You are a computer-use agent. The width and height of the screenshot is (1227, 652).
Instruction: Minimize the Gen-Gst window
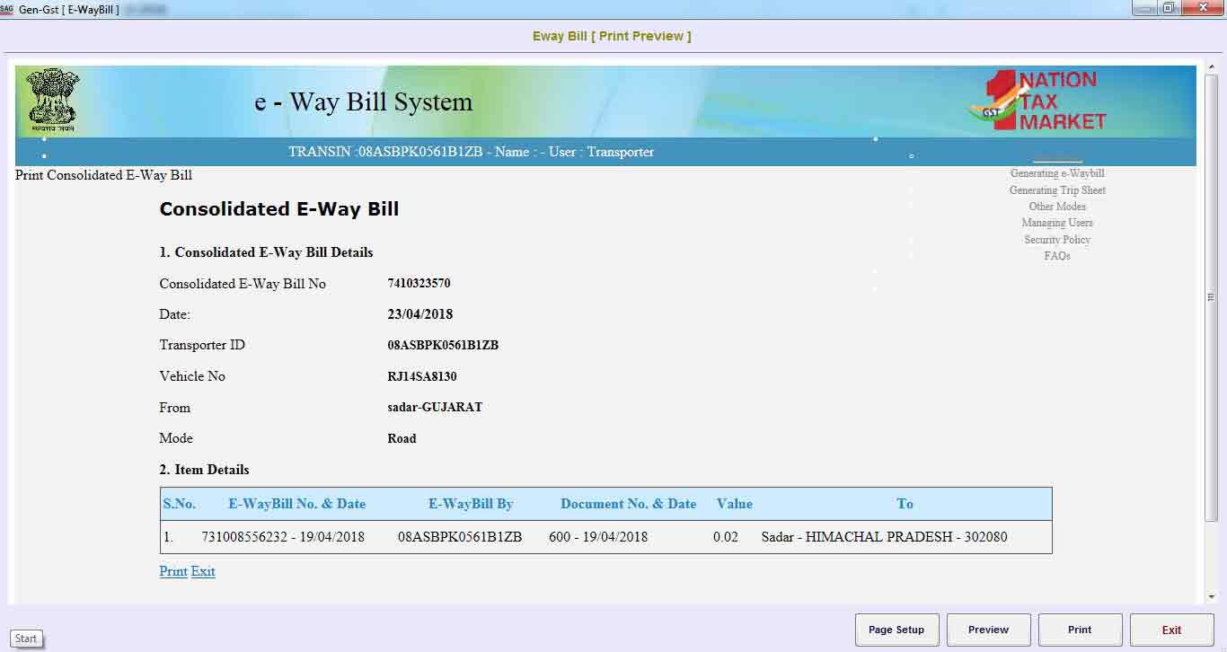(1143, 9)
